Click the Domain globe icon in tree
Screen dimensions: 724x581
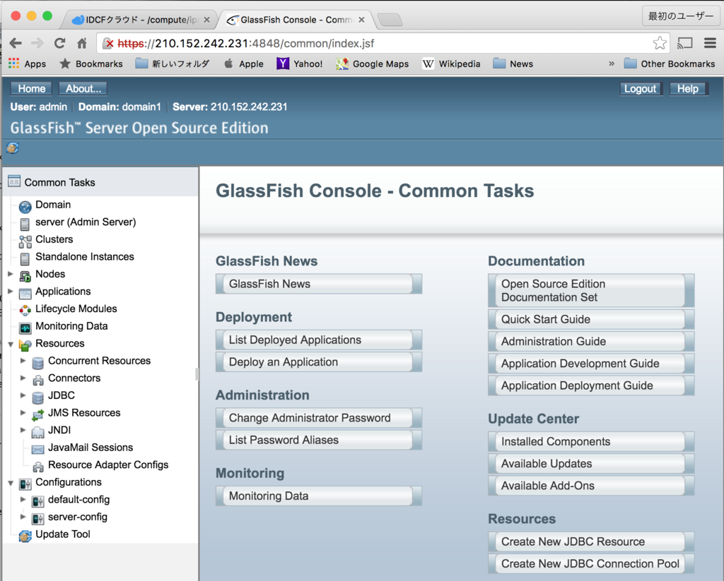(x=25, y=207)
